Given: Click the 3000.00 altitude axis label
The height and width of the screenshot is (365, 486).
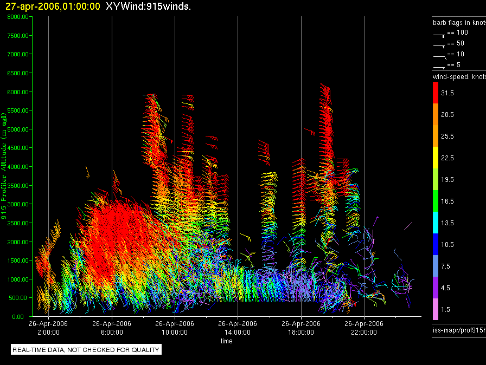Looking at the screenshot, I should 18,204.
